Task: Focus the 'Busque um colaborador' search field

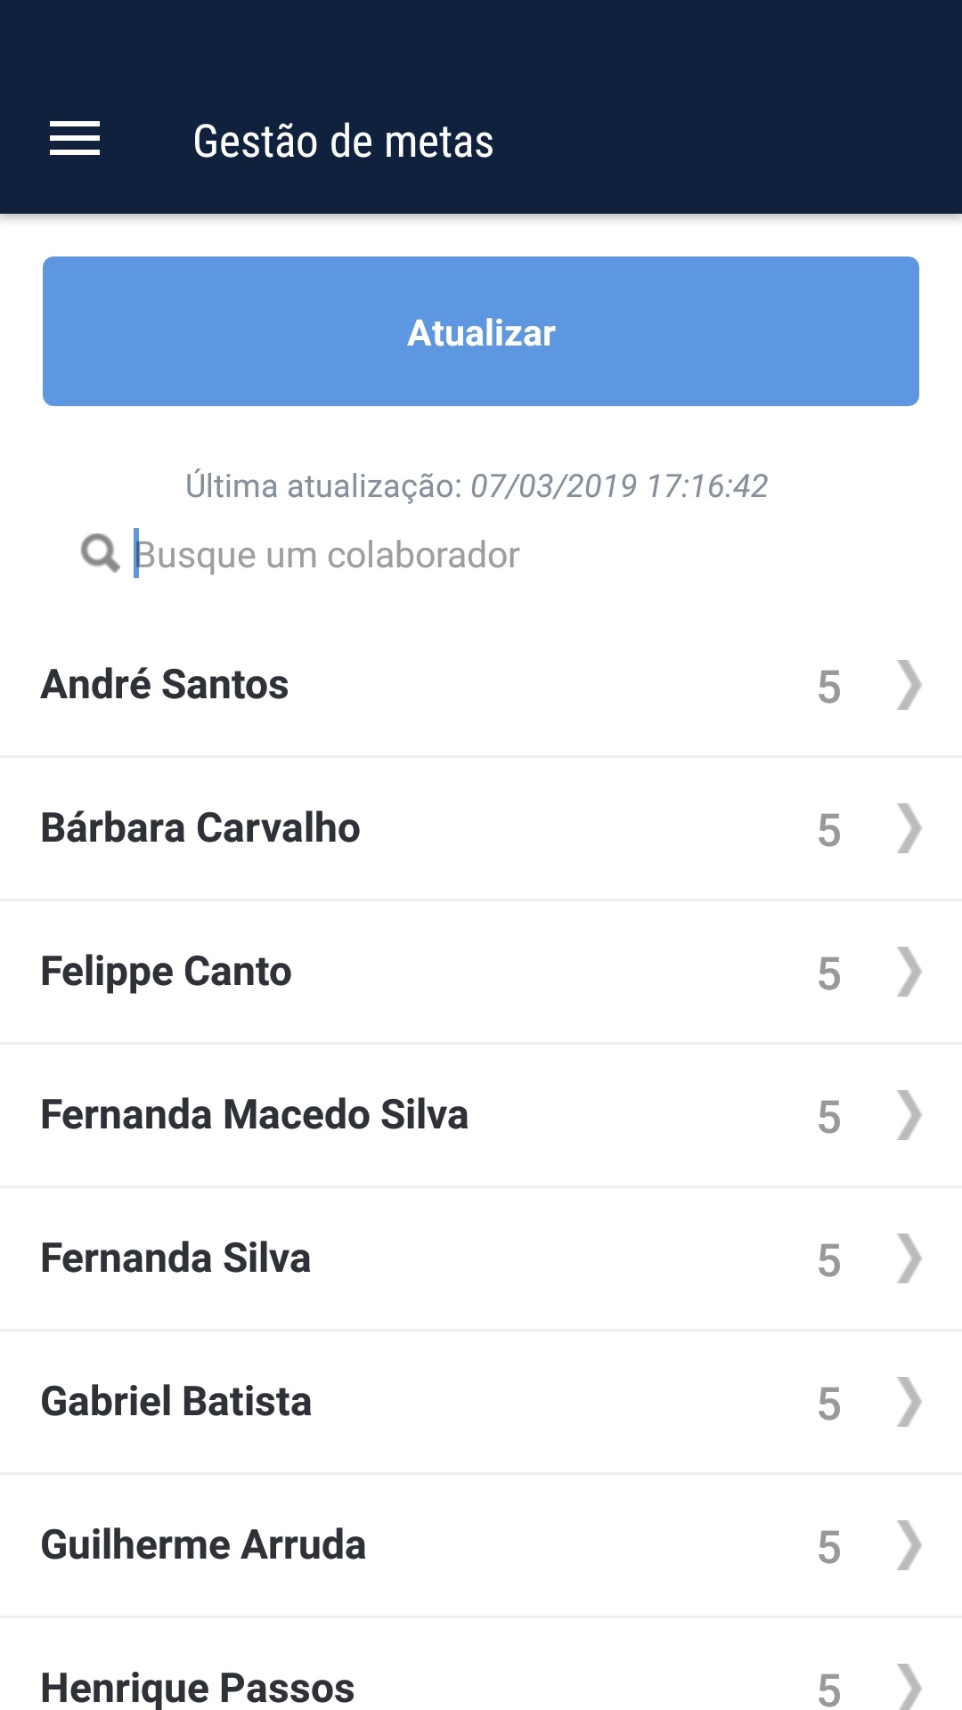Action: [445, 555]
